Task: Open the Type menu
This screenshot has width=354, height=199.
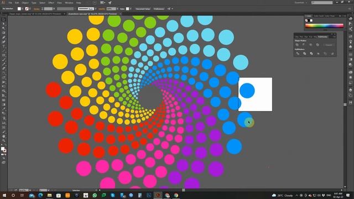Action: pos(34,3)
